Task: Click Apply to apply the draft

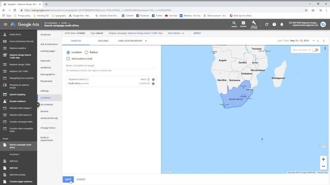Action: (197, 33)
